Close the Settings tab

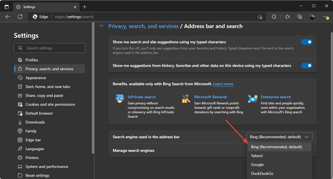click(x=75, y=7)
